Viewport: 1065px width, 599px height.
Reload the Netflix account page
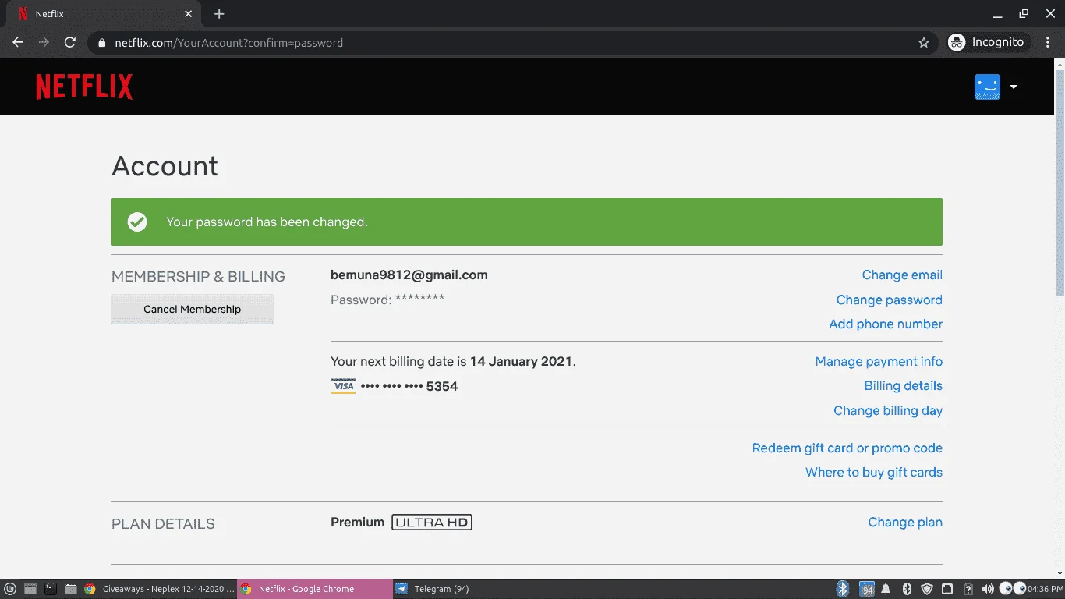tap(70, 43)
